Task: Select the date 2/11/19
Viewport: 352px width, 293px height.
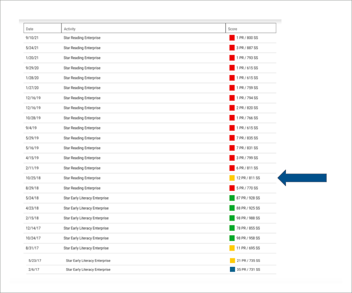Action: (x=32, y=168)
